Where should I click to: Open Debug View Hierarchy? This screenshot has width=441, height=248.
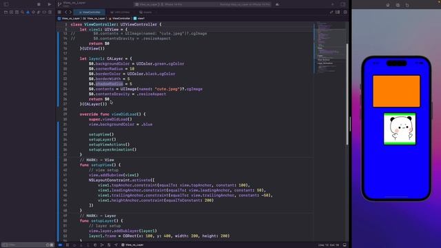click(x=95, y=245)
